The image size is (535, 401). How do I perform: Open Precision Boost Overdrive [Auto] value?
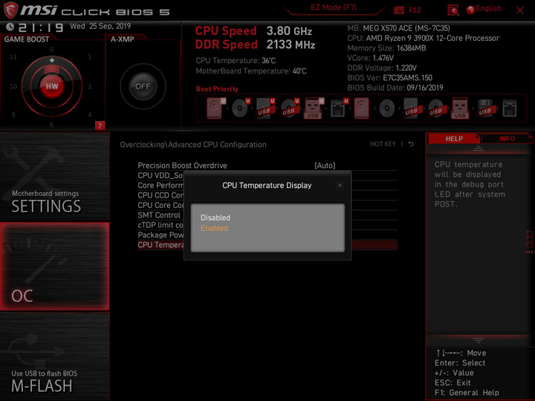(325, 166)
